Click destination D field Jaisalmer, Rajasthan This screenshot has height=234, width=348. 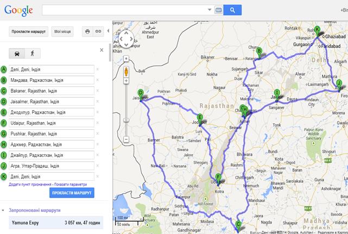click(52, 102)
